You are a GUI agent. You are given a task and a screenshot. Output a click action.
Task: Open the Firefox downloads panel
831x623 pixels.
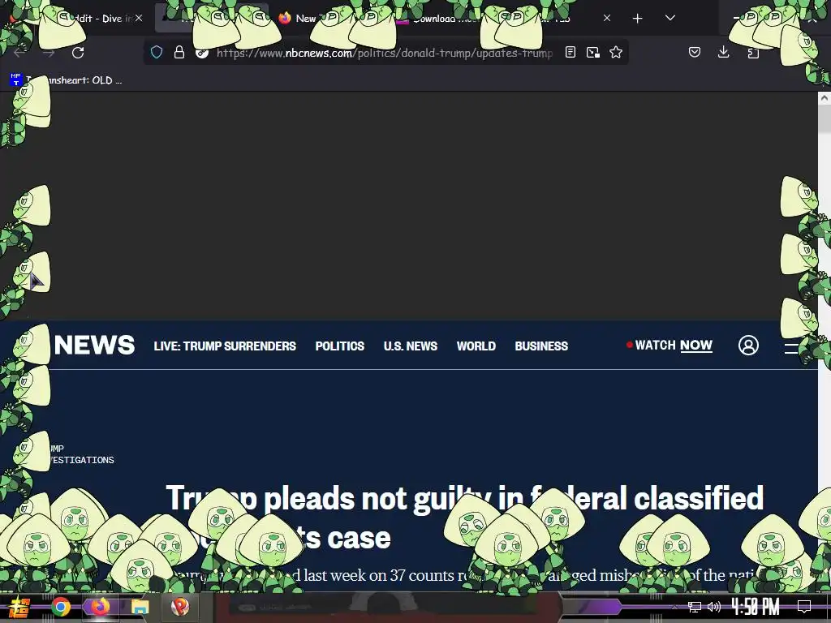point(723,52)
